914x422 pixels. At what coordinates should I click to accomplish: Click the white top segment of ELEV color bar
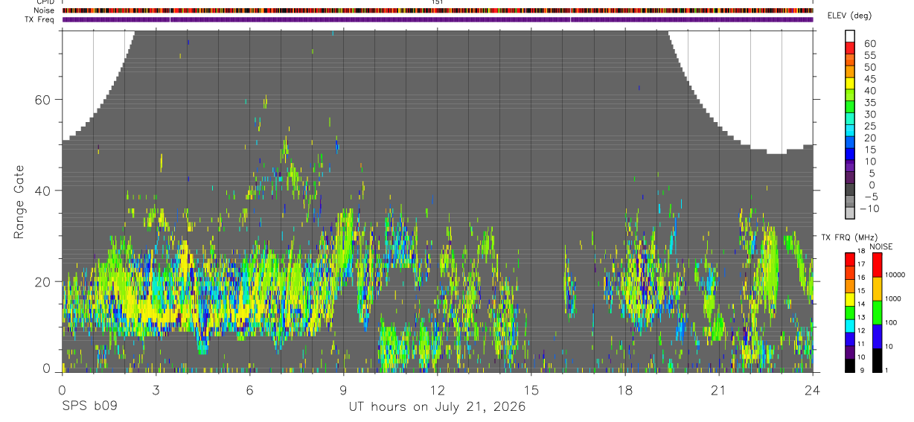tap(850, 36)
